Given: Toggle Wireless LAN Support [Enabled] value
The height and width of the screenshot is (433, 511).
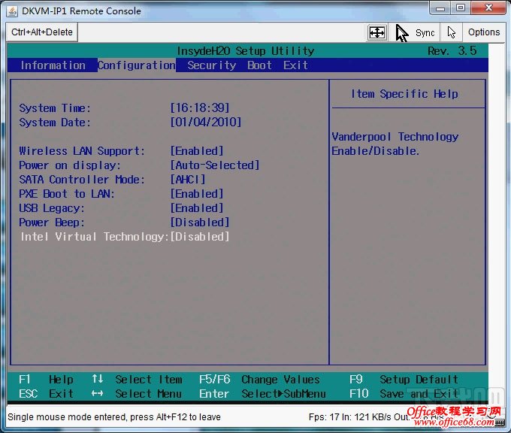Looking at the screenshot, I should [x=197, y=151].
